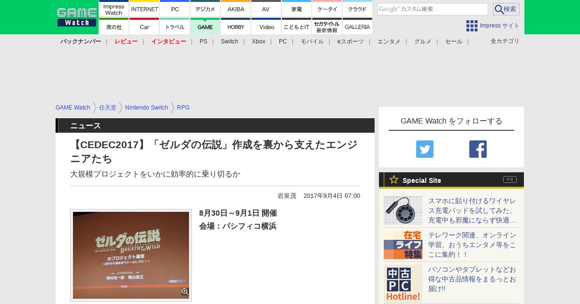Click the 任天堂 breadcrumb link
Image resolution: width=580 pixels, height=304 pixels.
pos(108,108)
